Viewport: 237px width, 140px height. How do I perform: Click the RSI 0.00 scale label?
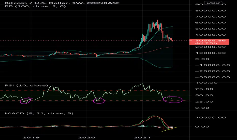pos(202,108)
